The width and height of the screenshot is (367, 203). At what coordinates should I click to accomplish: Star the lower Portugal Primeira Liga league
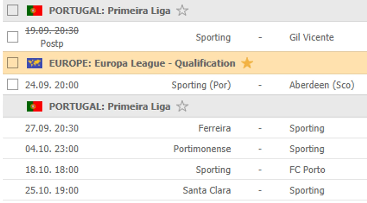(x=182, y=107)
